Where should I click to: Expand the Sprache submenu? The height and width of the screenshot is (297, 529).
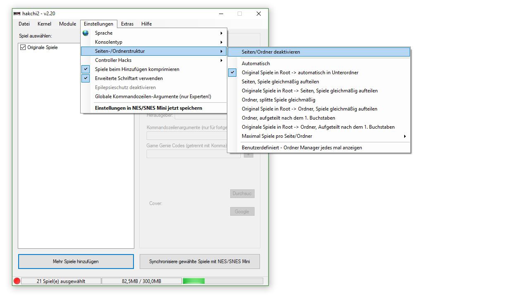click(154, 33)
